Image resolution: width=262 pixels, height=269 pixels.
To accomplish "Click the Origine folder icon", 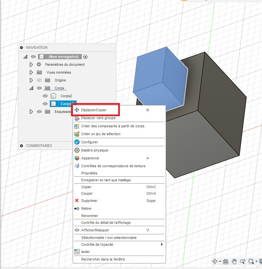I will tap(47, 80).
